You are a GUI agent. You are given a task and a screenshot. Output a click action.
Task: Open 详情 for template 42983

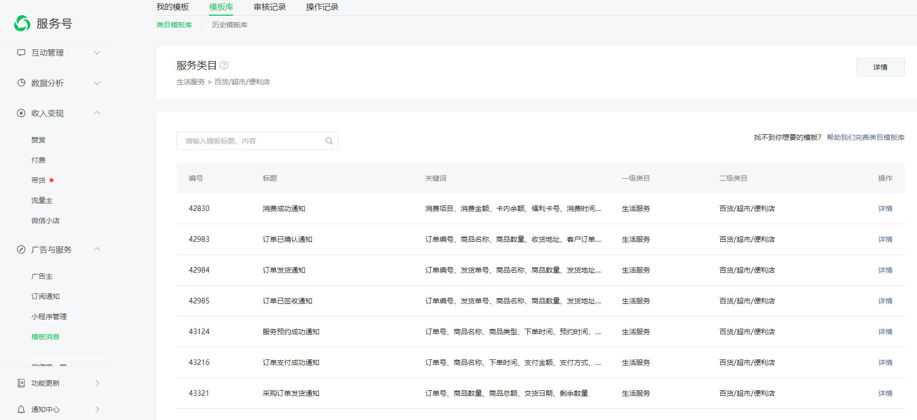885,239
